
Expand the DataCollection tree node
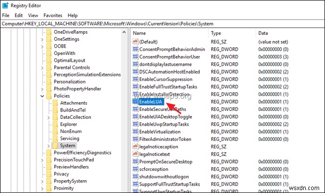point(48,117)
